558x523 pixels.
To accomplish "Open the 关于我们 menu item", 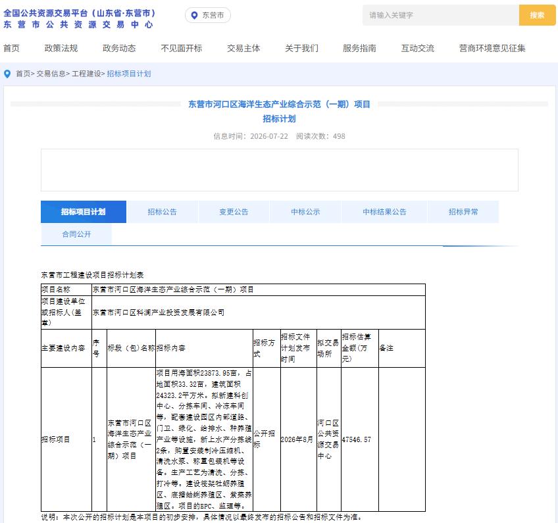I will (302, 49).
